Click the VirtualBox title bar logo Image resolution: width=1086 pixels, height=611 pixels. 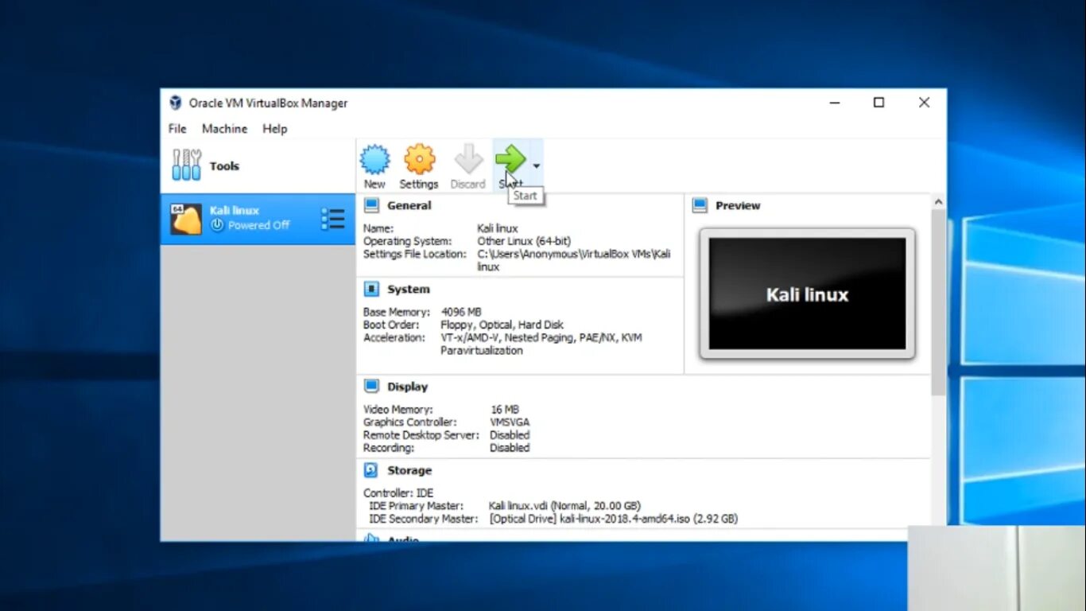coord(176,103)
